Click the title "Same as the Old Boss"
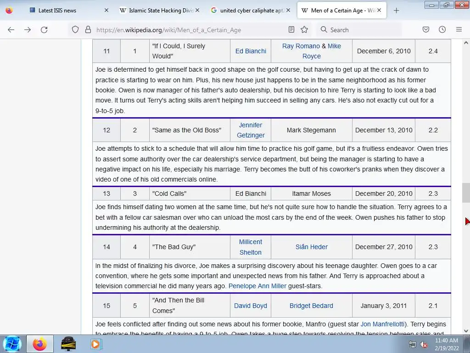This screenshot has height=353, width=470. 186,130
